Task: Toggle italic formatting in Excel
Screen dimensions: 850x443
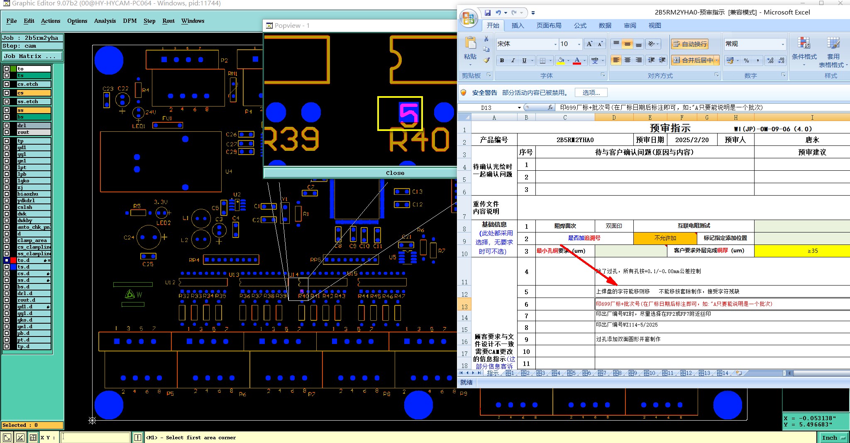Action: 513,61
